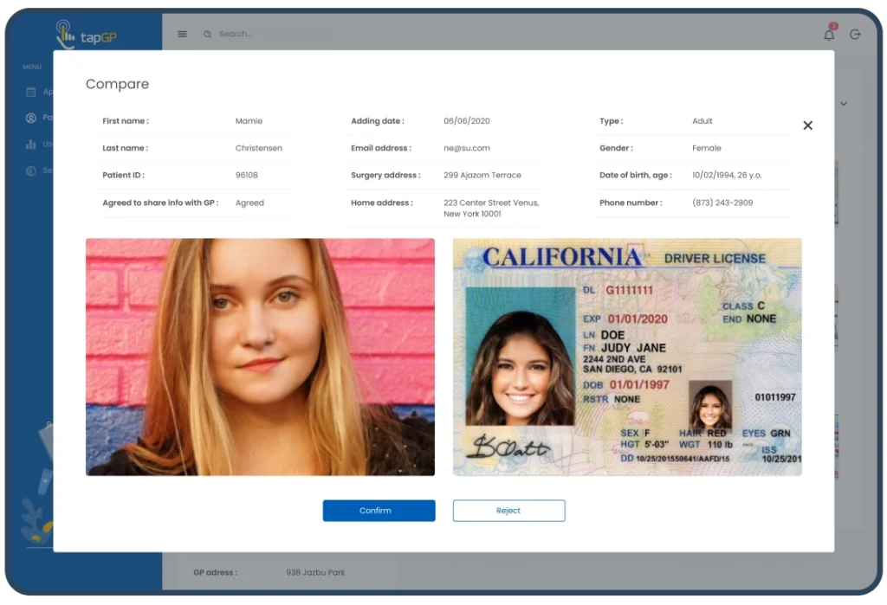Open notifications via the bell icon
This screenshot has width=887, height=605.
829,35
